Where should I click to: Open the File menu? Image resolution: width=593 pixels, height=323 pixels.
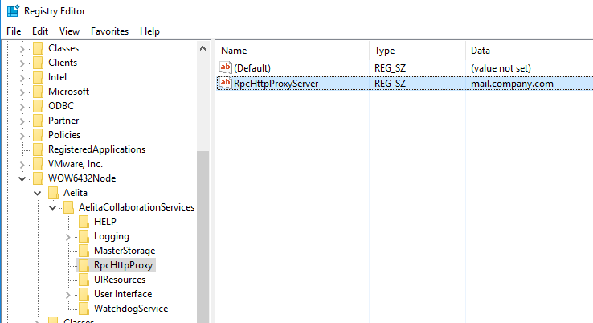tap(14, 31)
